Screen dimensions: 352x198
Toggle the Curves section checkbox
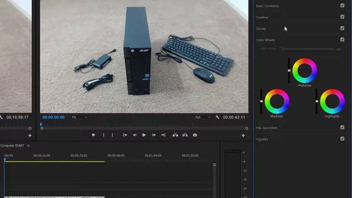[342, 28]
